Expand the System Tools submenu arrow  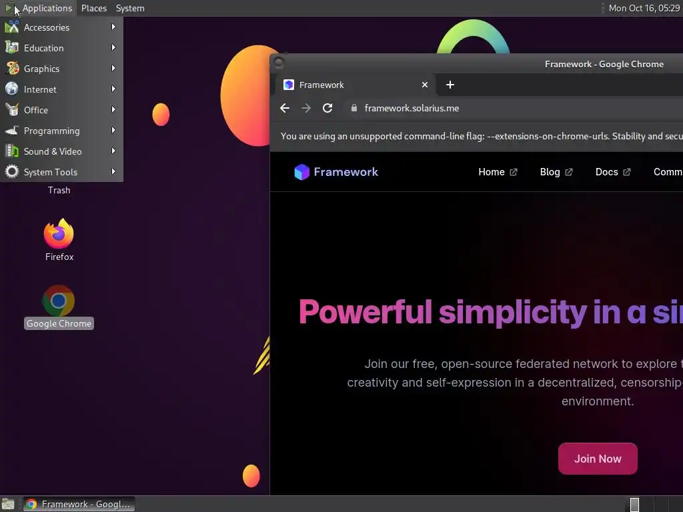113,171
